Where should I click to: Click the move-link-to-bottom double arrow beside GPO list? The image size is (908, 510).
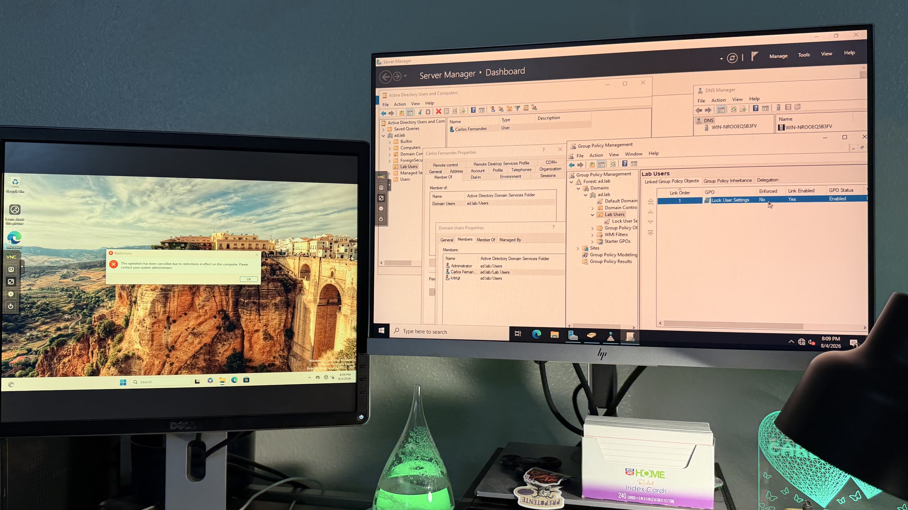coord(650,233)
